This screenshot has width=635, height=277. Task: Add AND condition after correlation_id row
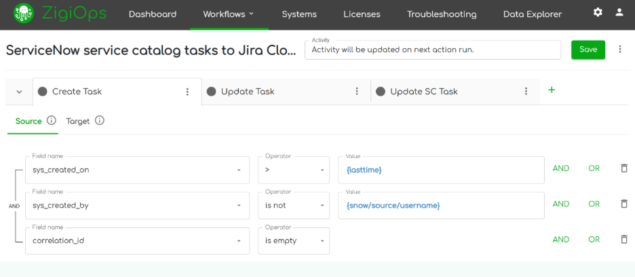[x=561, y=239]
